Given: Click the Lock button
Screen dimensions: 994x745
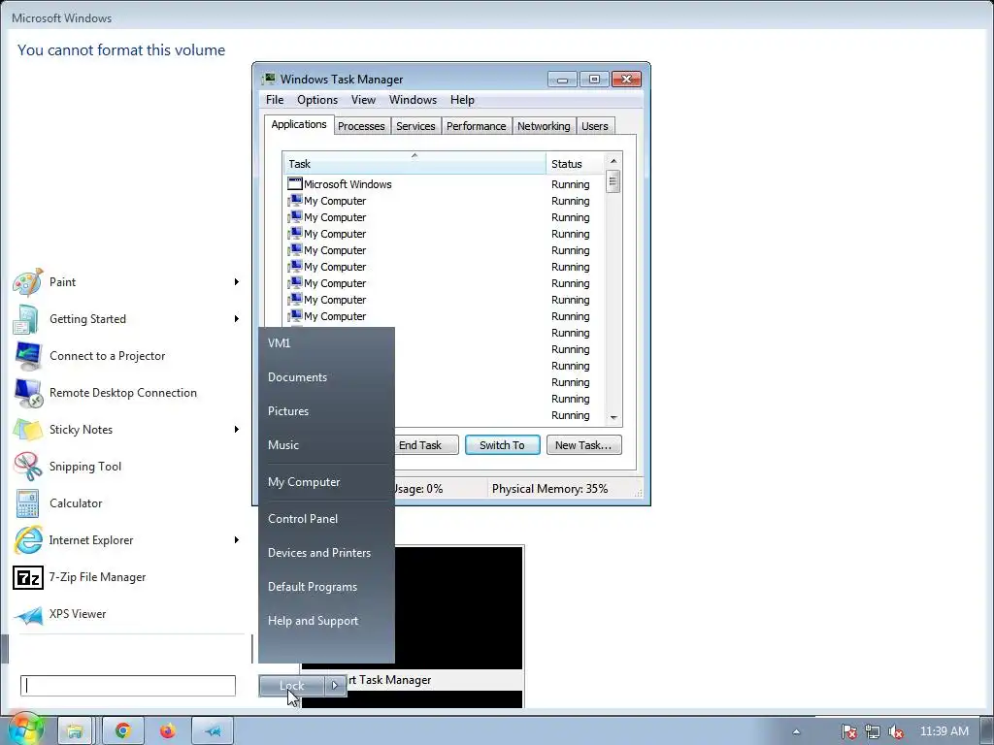Looking at the screenshot, I should pos(291,686).
